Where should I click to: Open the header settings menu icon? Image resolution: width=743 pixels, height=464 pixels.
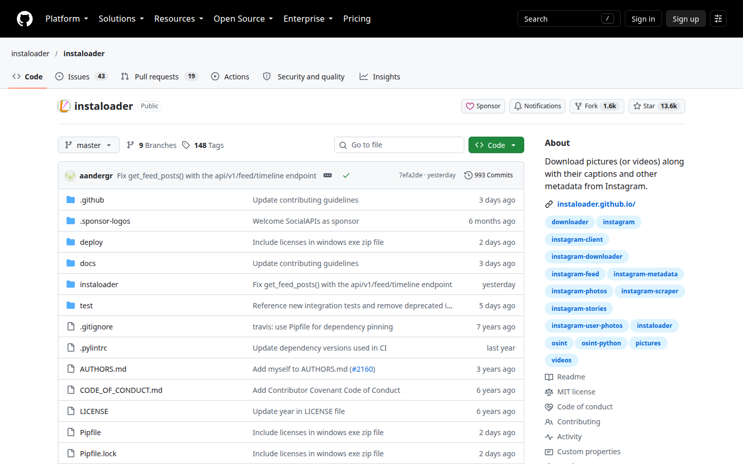tap(718, 19)
